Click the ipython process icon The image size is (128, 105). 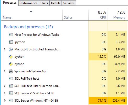coord(11,42)
